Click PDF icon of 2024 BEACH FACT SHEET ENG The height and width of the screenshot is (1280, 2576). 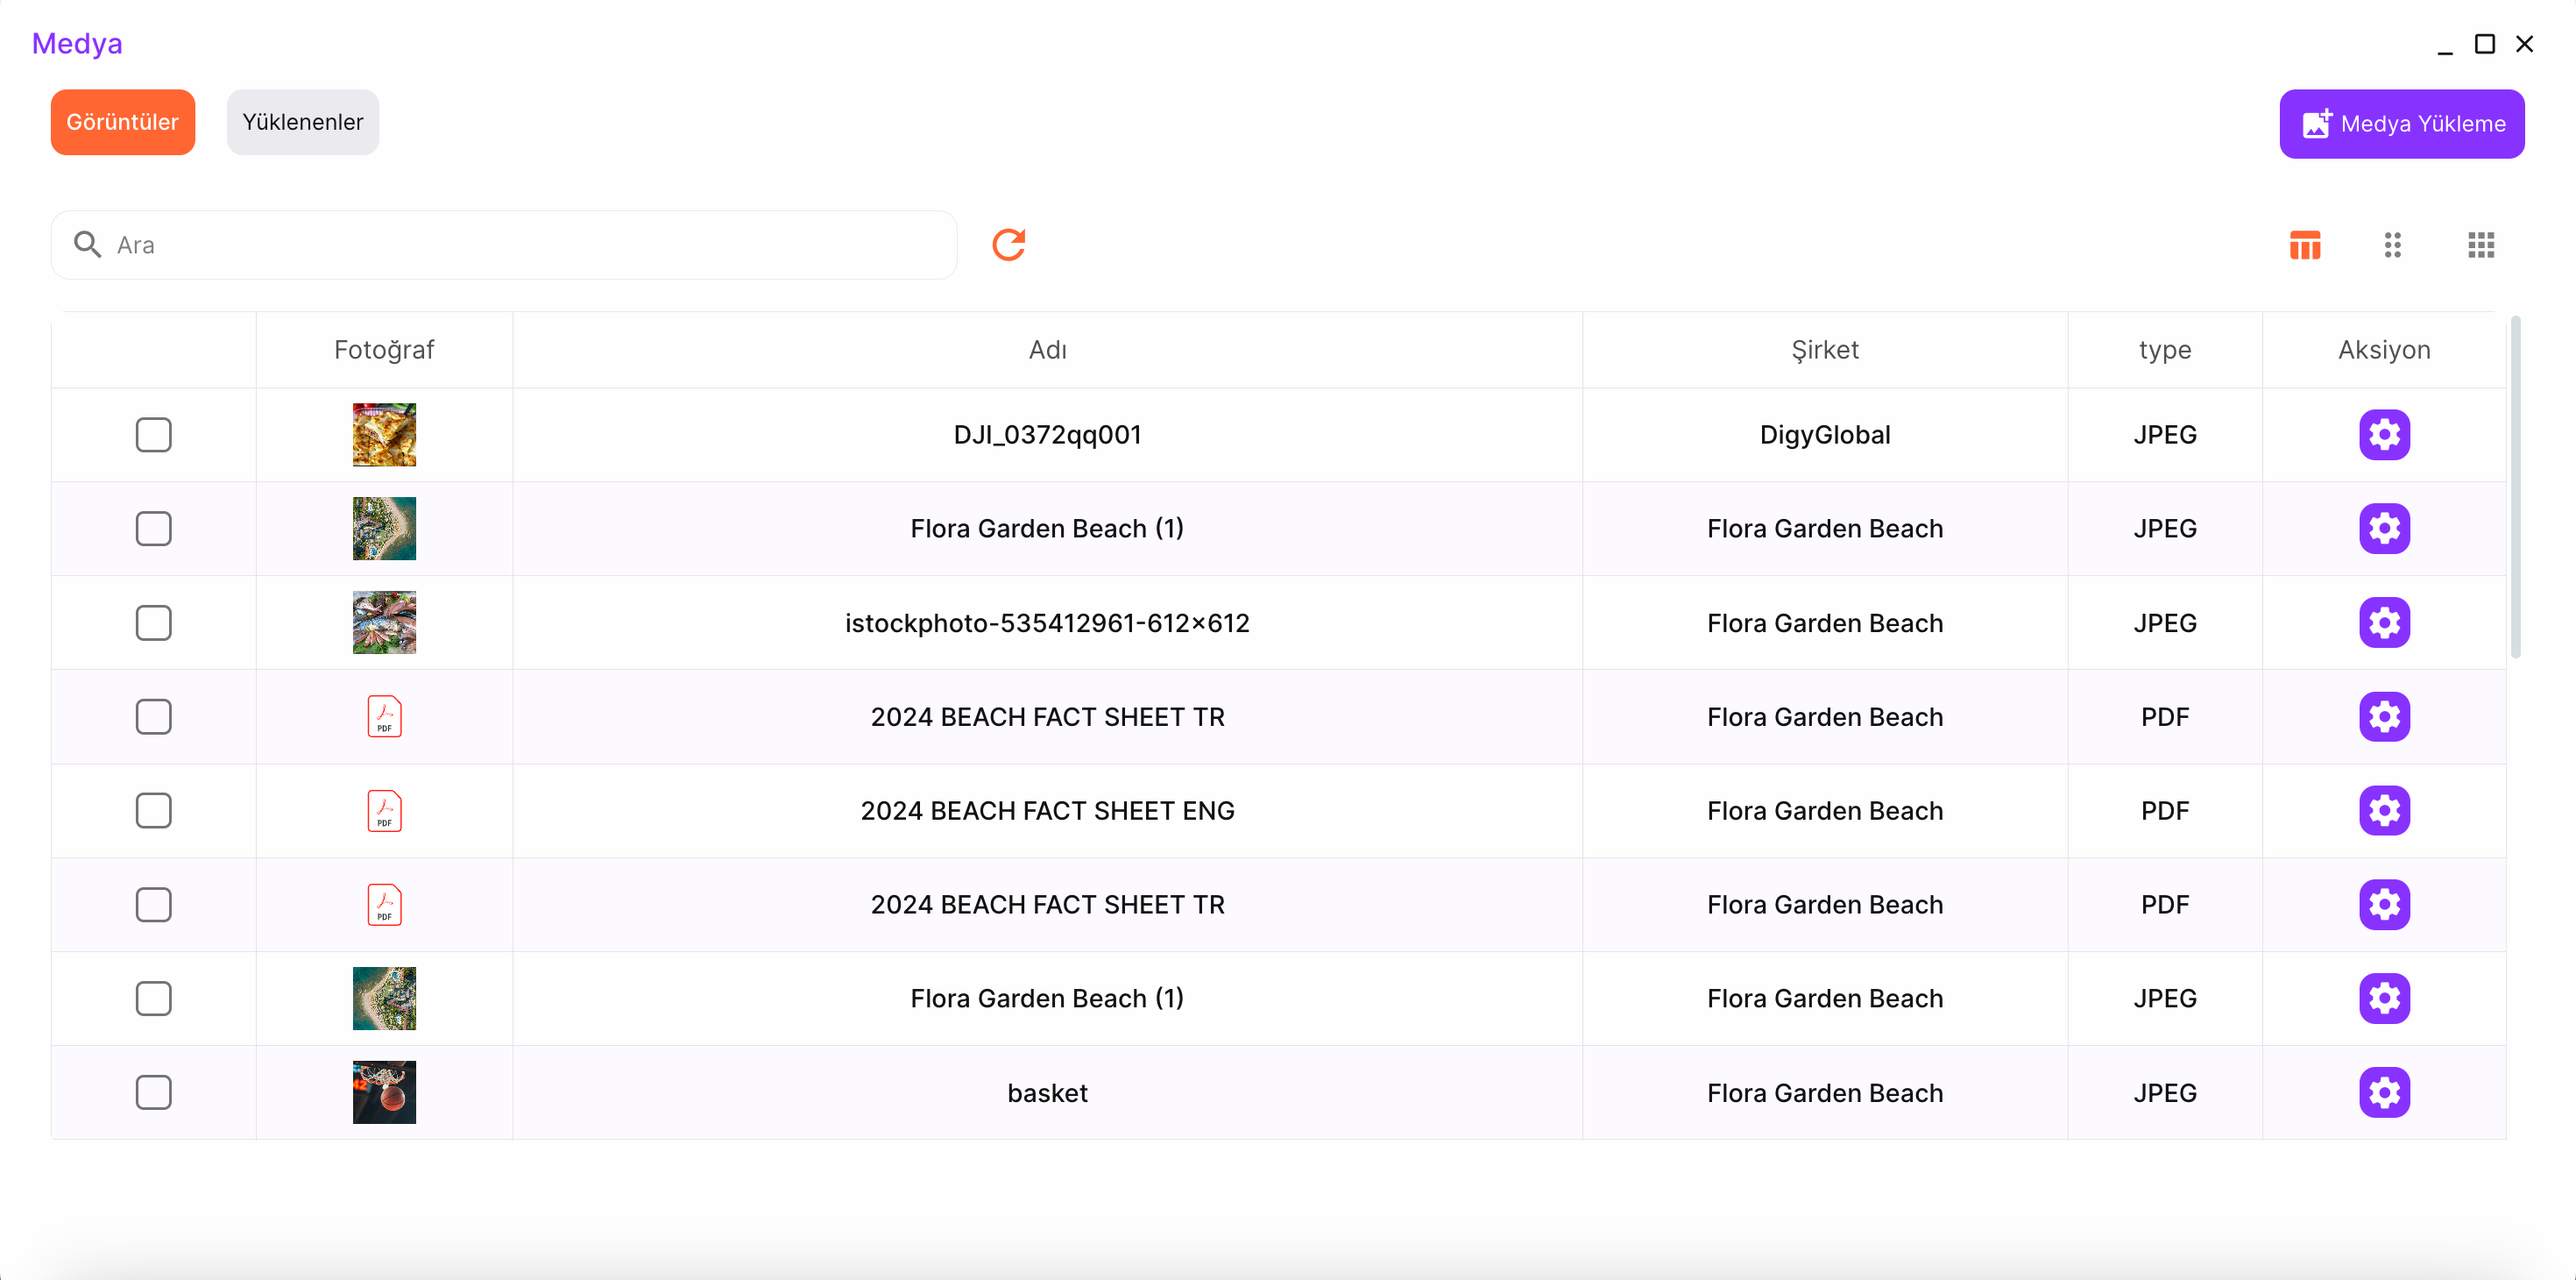[x=384, y=811]
